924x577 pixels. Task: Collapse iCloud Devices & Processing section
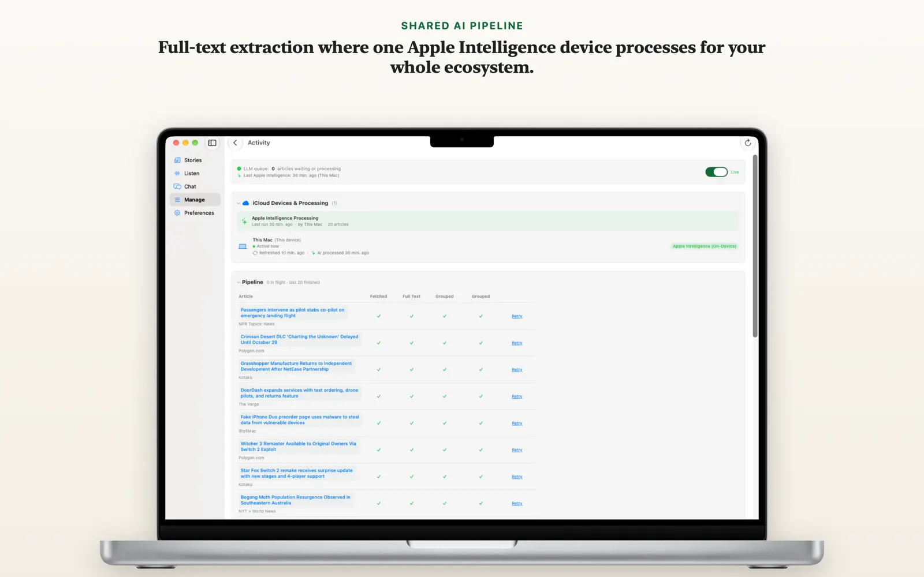tap(239, 203)
